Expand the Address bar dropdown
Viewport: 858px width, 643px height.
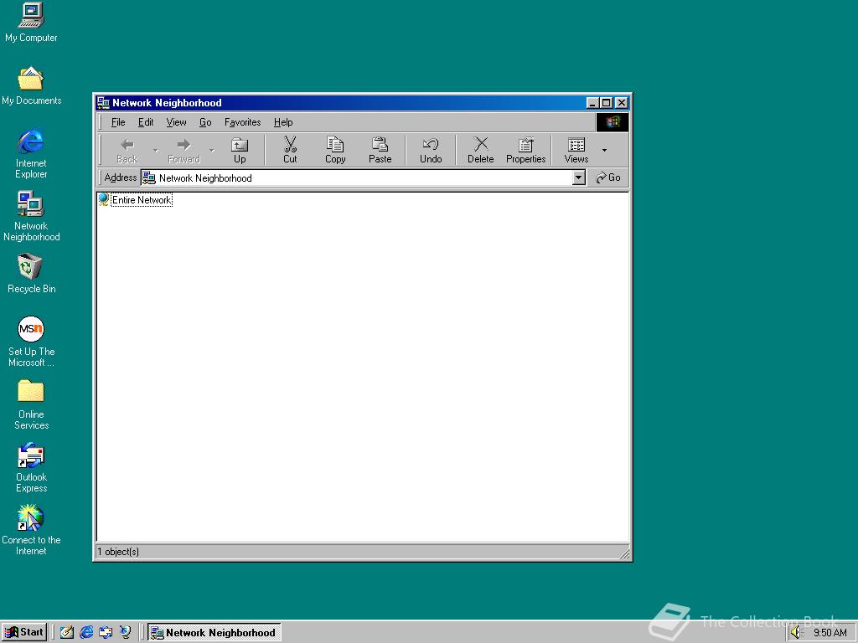pos(579,177)
